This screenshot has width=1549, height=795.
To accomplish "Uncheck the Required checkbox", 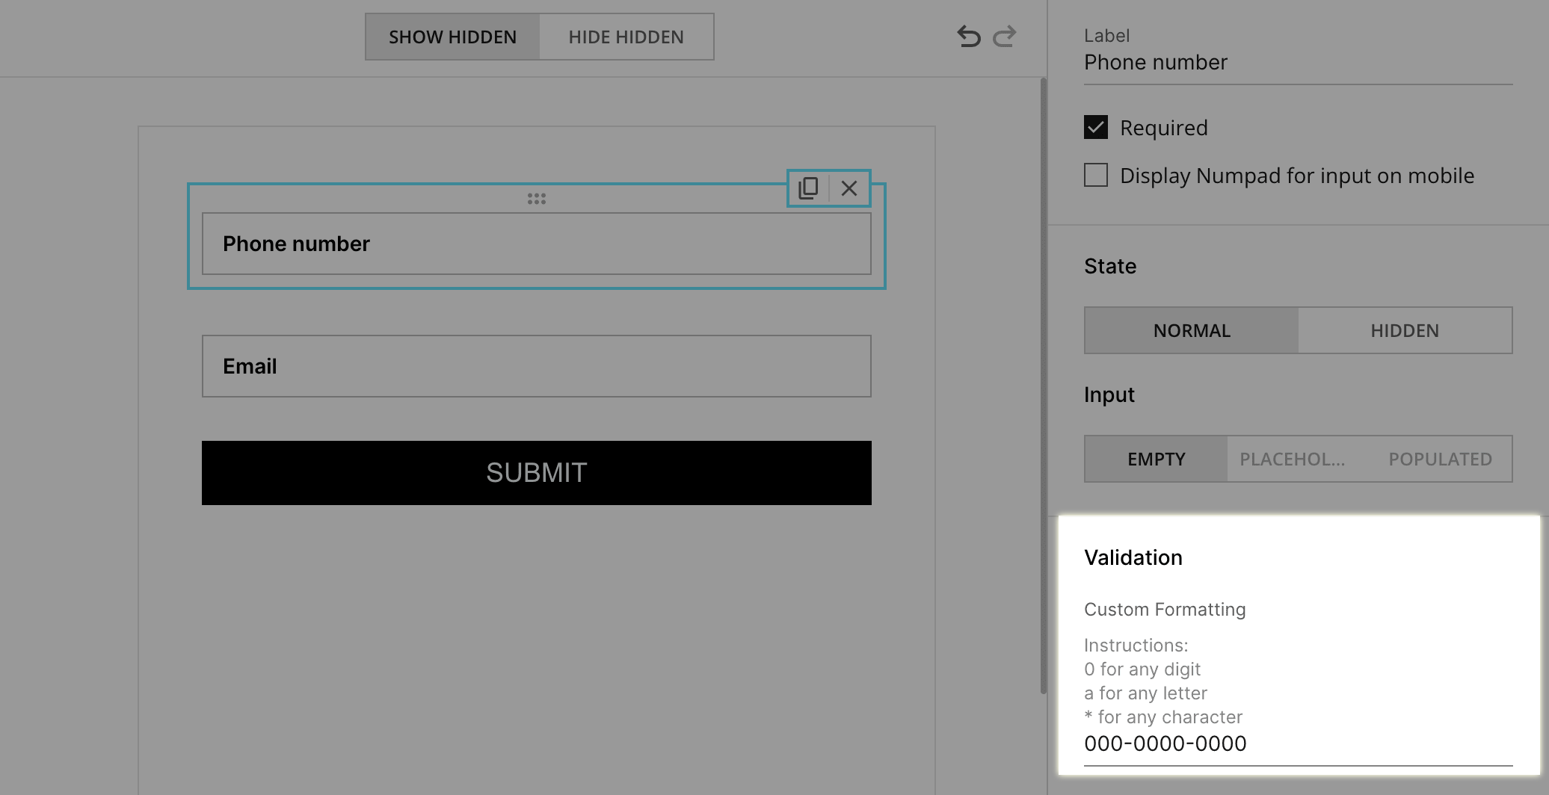I will [x=1096, y=127].
